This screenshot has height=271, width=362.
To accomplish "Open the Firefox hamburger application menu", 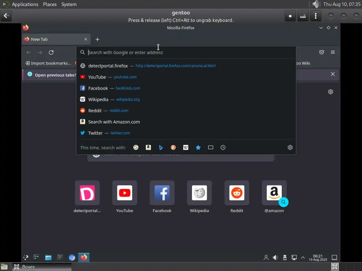I will pyautogui.click(x=333, y=52).
